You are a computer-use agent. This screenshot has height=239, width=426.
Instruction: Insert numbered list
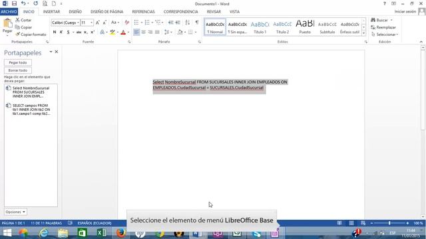click(147, 23)
